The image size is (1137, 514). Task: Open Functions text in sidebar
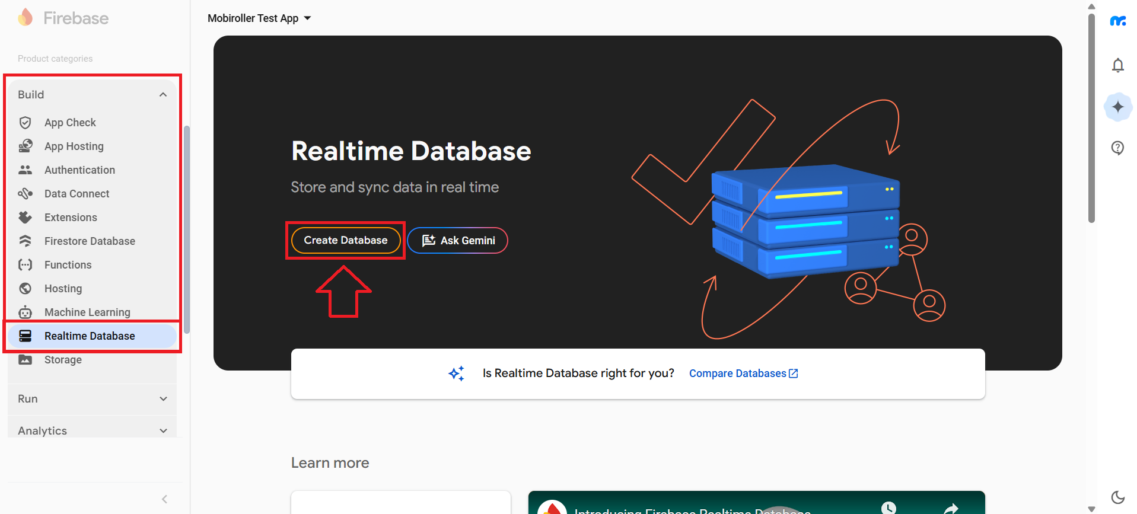click(x=68, y=265)
